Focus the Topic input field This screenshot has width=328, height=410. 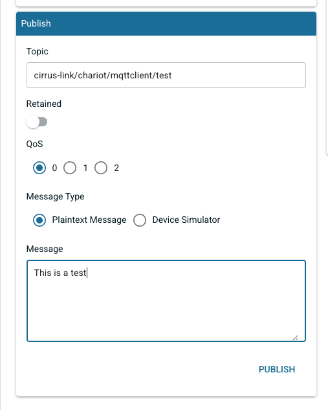(x=166, y=75)
